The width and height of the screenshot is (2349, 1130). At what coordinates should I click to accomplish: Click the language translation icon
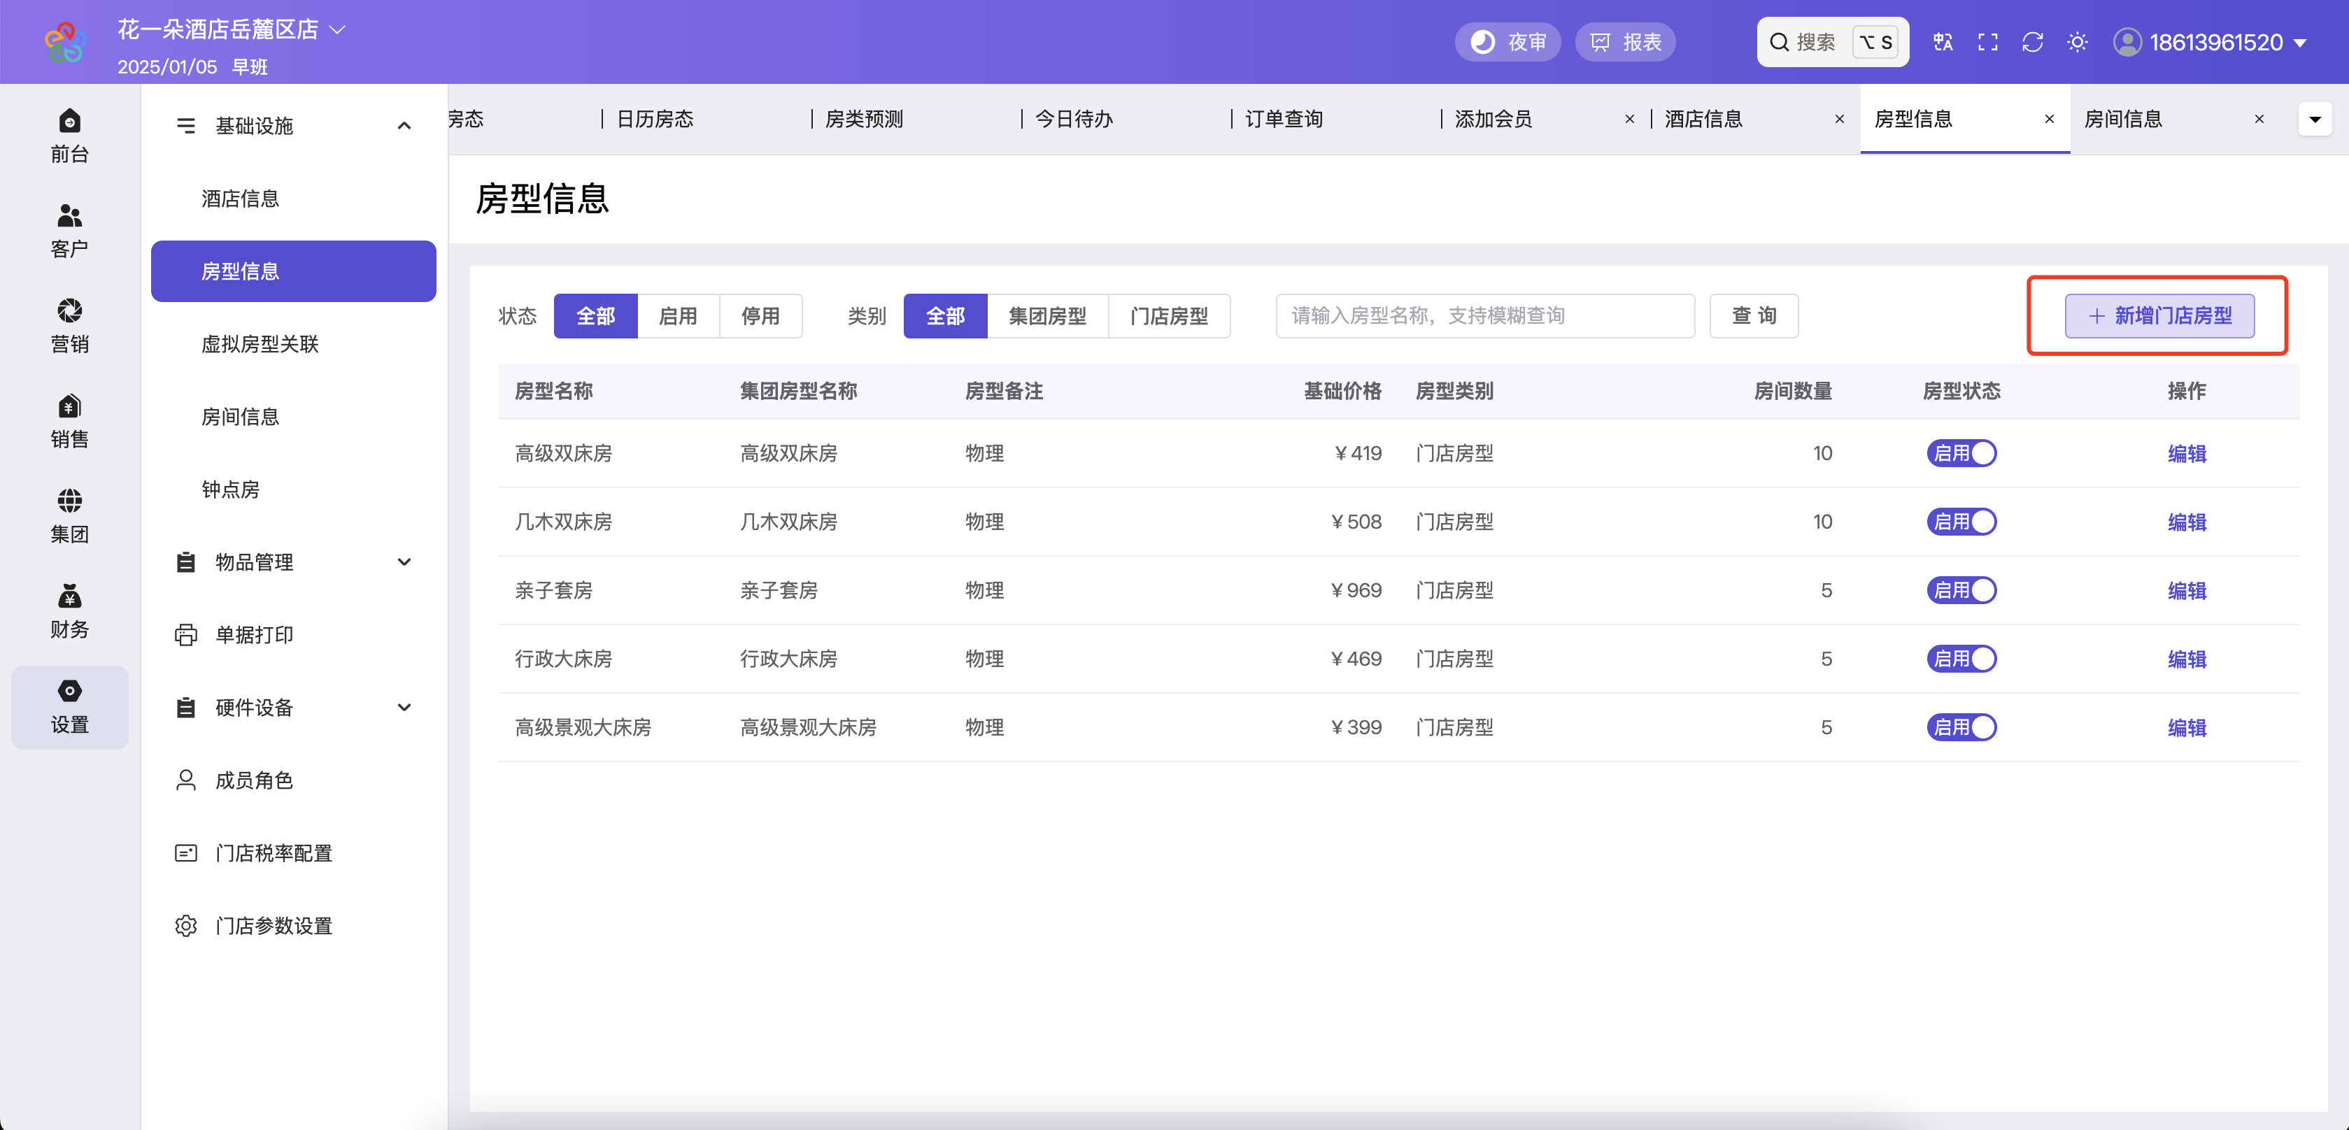[x=1943, y=42]
